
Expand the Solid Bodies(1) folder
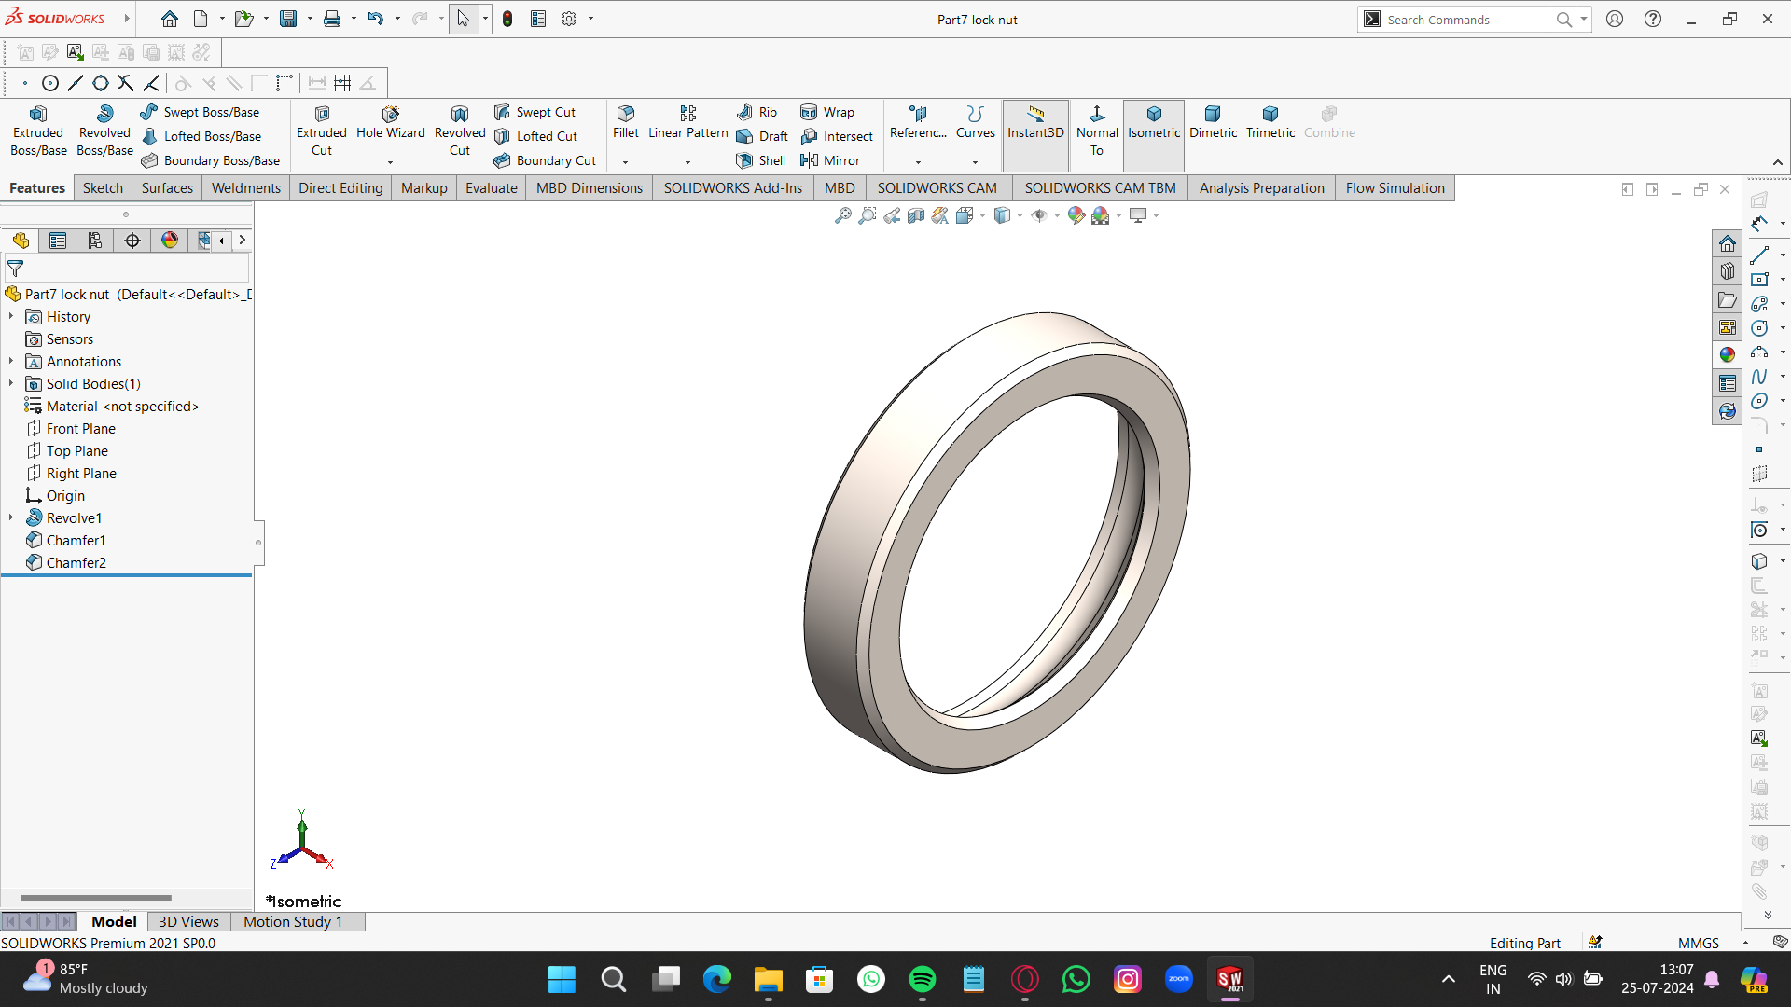tap(11, 384)
